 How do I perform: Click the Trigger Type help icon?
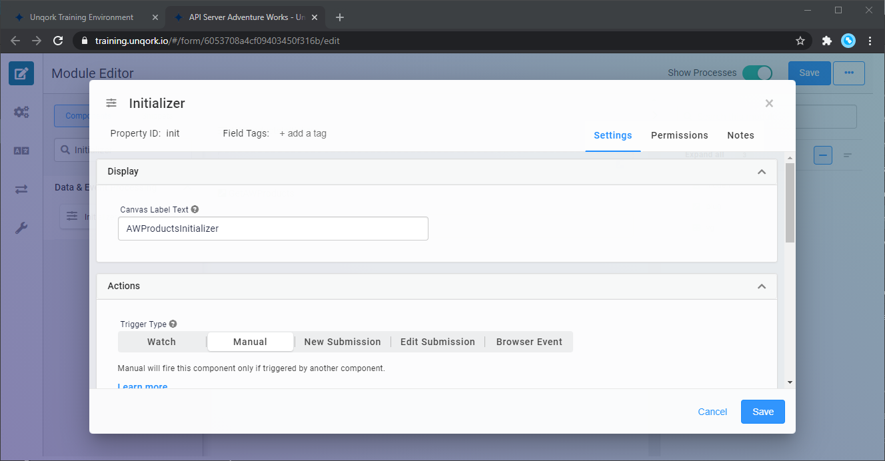[x=173, y=324]
